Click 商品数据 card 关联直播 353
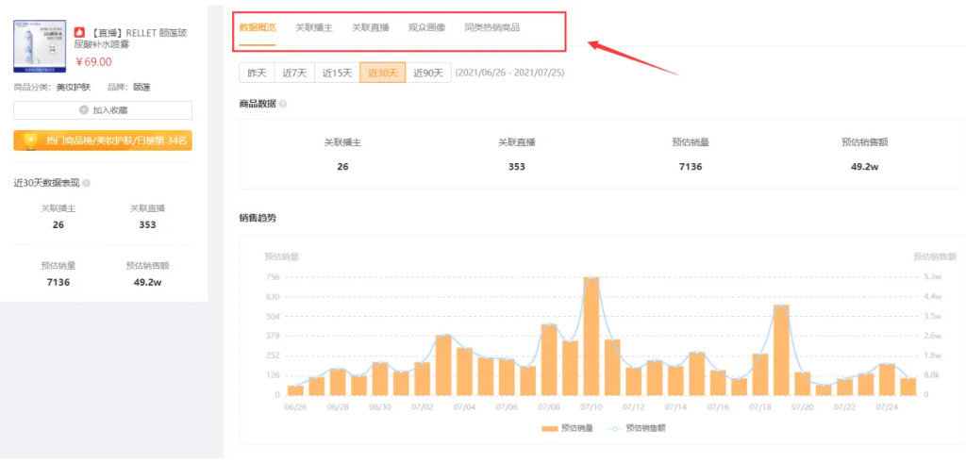This screenshot has height=463, width=966. [516, 166]
